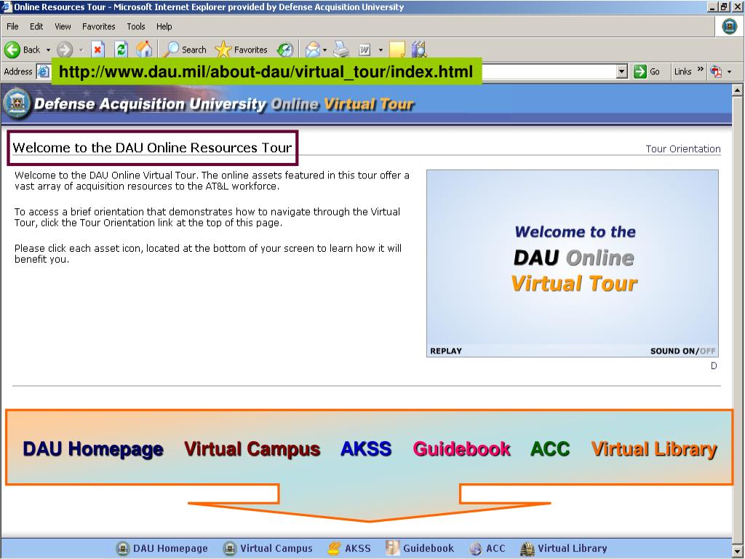Click the green Go arrow button
The height and width of the screenshot is (559, 745).
point(647,72)
